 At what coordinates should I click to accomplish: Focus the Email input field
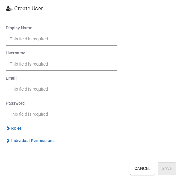(x=61, y=89)
